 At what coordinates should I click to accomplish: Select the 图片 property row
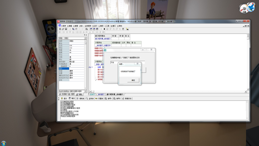click(x=71, y=68)
